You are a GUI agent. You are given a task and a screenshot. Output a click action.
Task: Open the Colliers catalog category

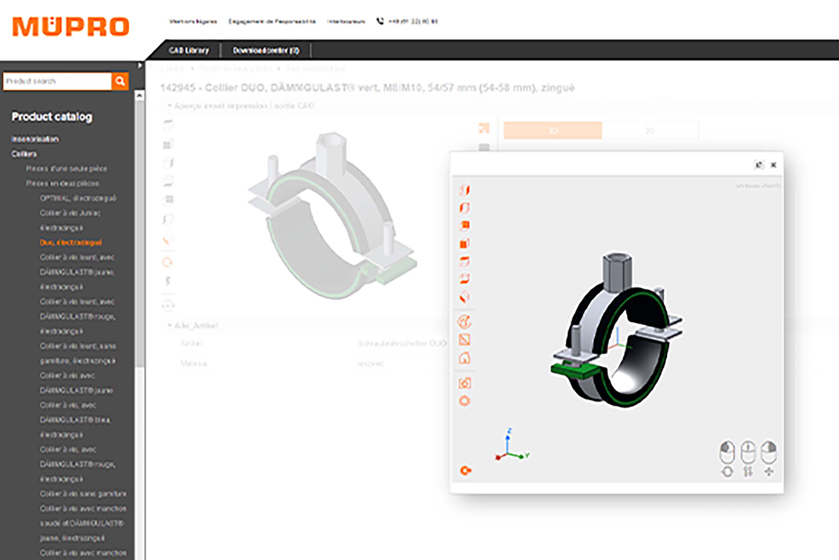(24, 154)
